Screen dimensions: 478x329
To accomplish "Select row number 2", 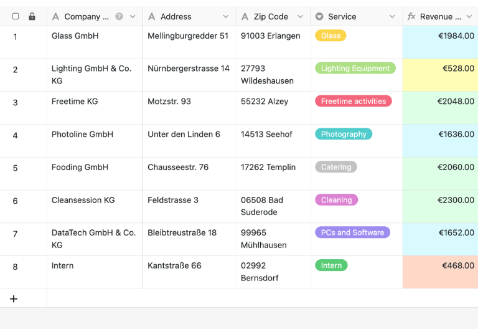I will click(15, 70).
